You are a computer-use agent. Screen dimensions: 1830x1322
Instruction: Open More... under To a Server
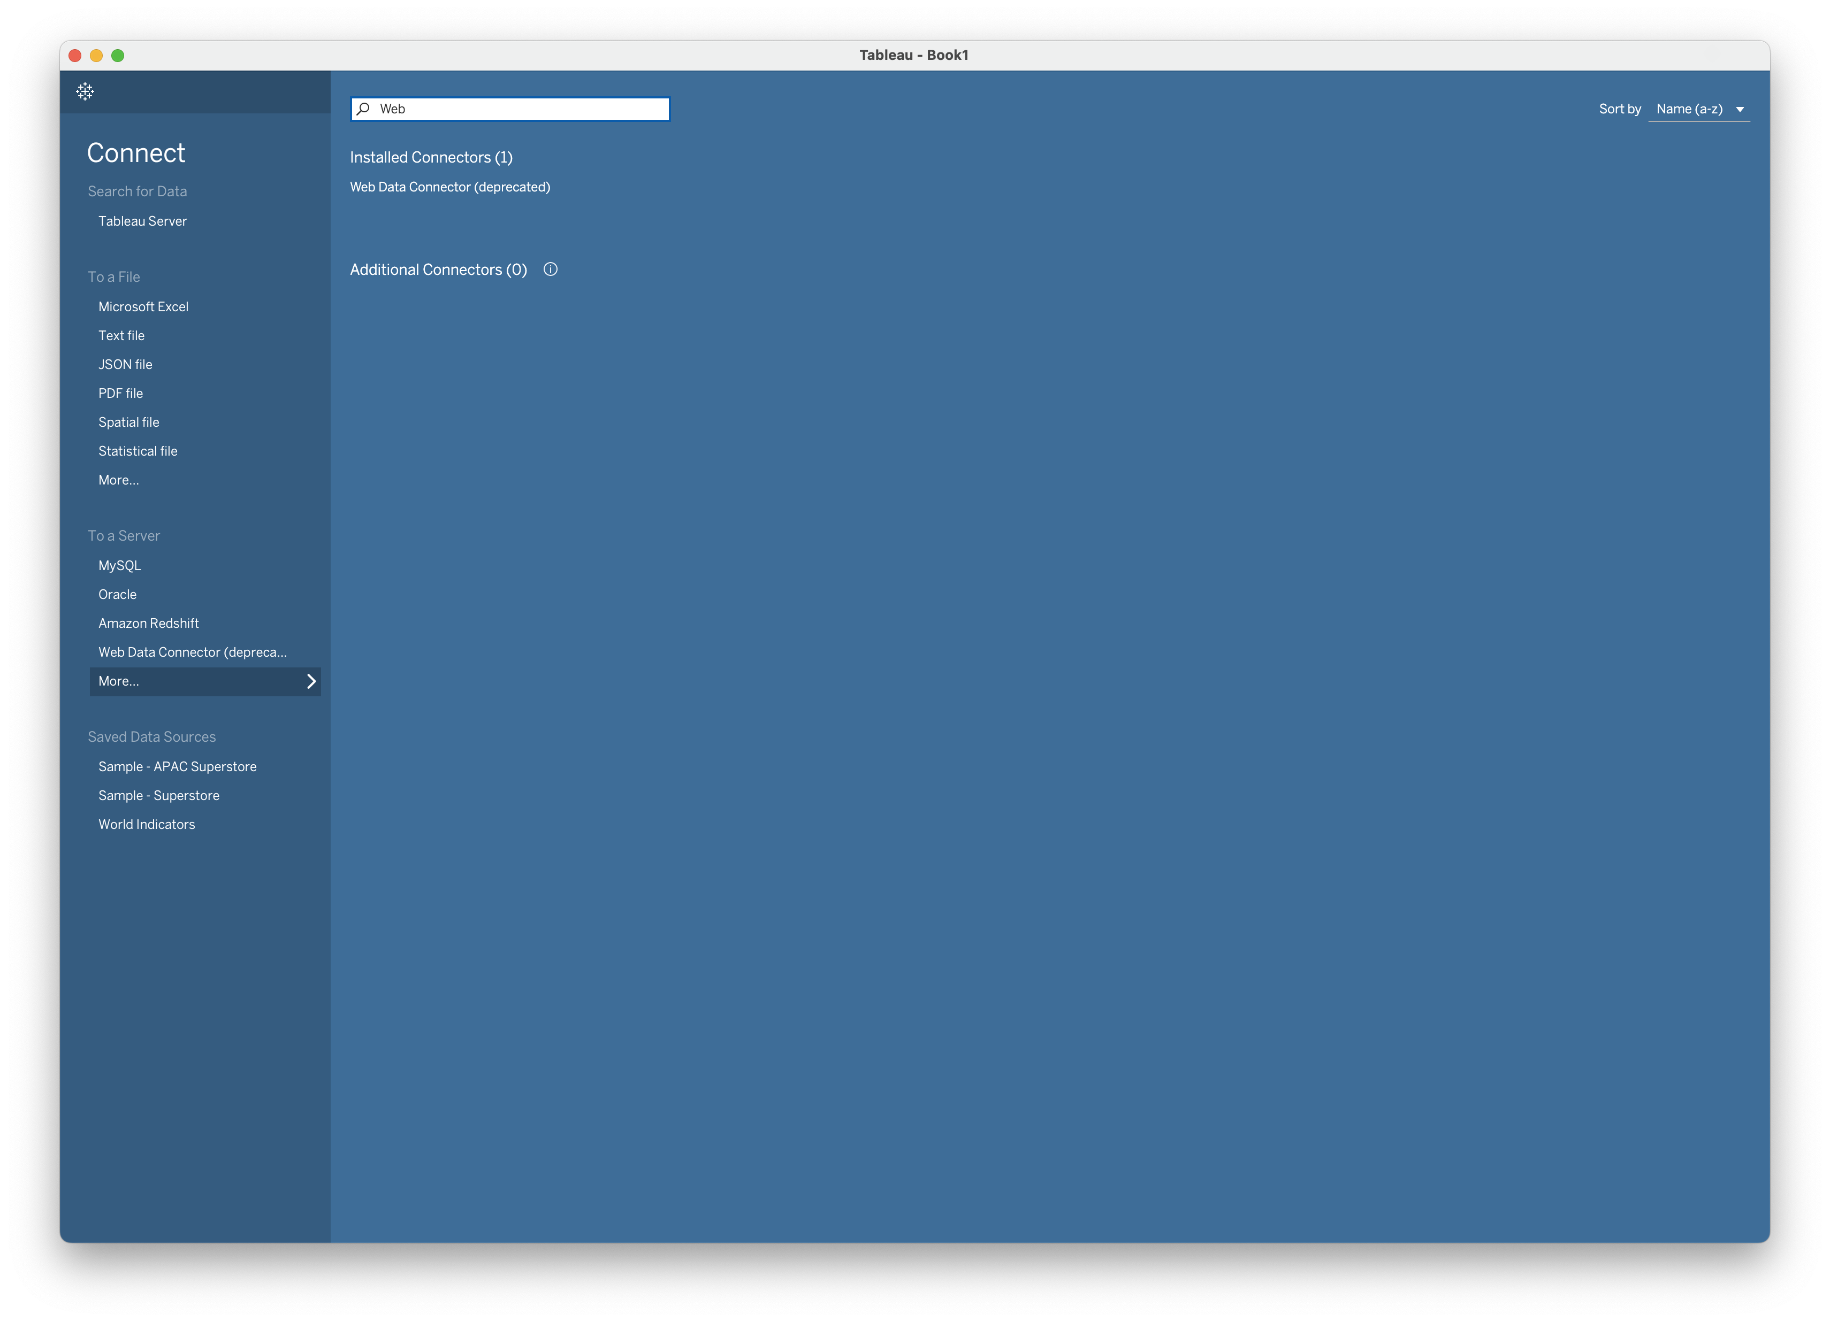coord(205,681)
